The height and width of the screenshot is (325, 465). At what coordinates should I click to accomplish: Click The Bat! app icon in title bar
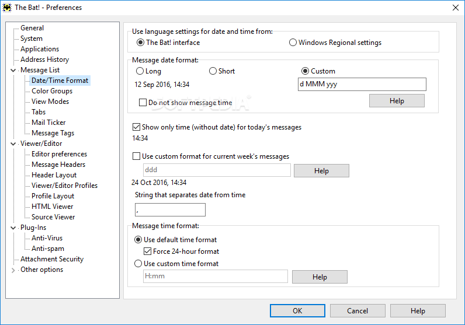tap(7, 8)
